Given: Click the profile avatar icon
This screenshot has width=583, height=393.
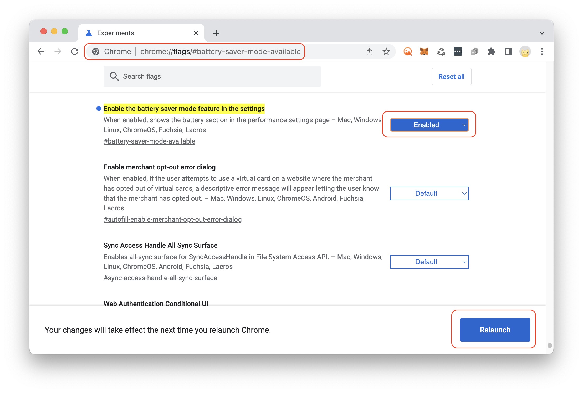Looking at the screenshot, I should [525, 51].
